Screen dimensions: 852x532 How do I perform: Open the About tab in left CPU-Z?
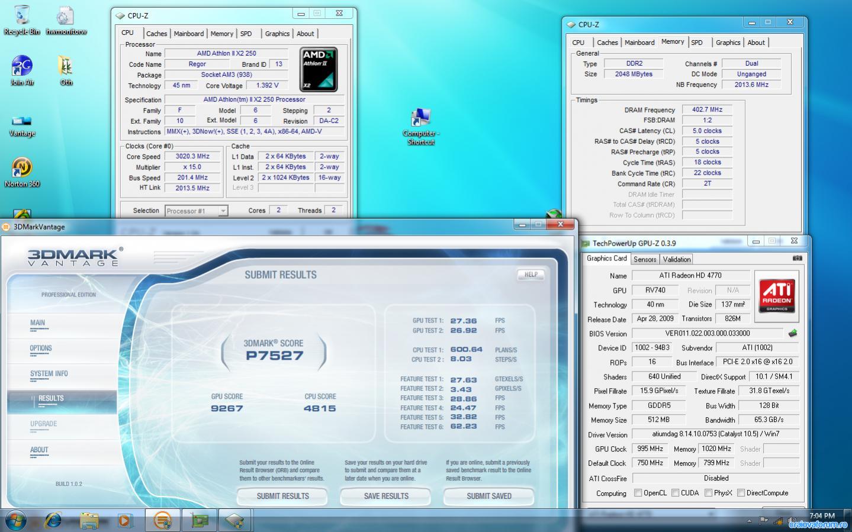click(306, 34)
